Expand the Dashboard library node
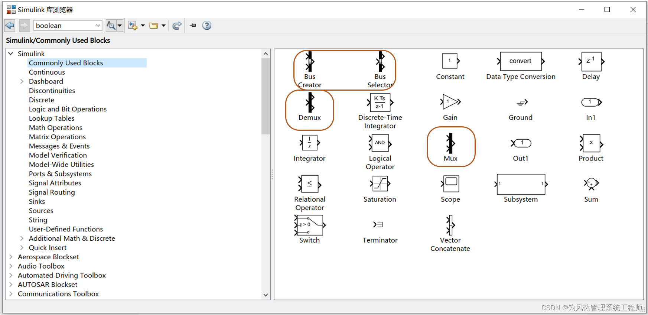Screen dimensions: 648x315 point(22,81)
